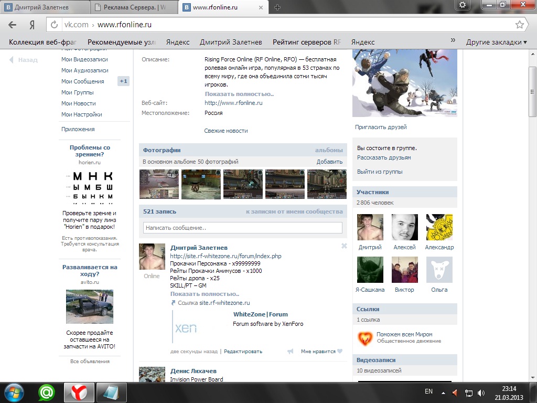The height and width of the screenshot is (403, 537).
Task: Open Мои Группы in the sidebar
Action: point(78,92)
